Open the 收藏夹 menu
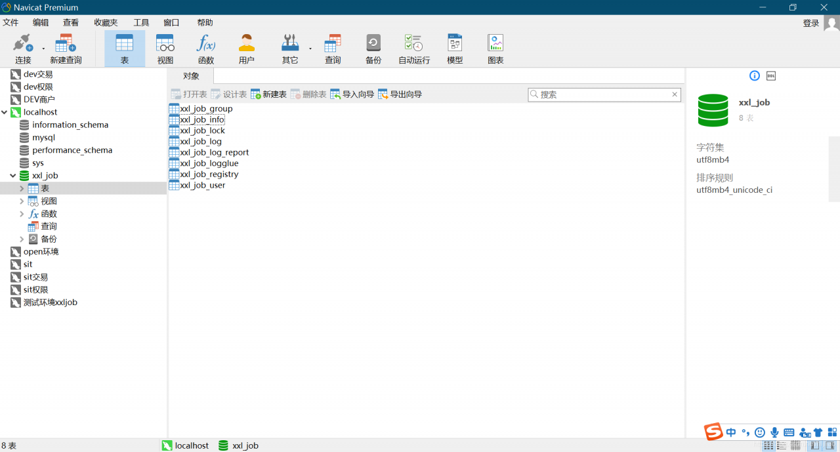The width and height of the screenshot is (840, 452). pos(106,22)
